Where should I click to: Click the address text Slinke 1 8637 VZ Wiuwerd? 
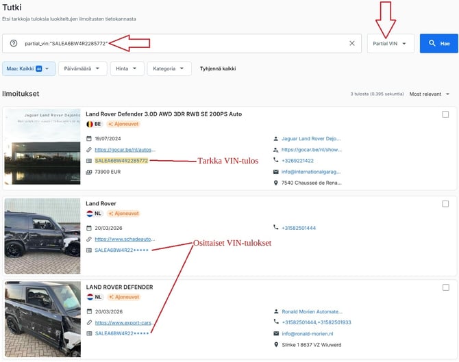tap(312, 345)
